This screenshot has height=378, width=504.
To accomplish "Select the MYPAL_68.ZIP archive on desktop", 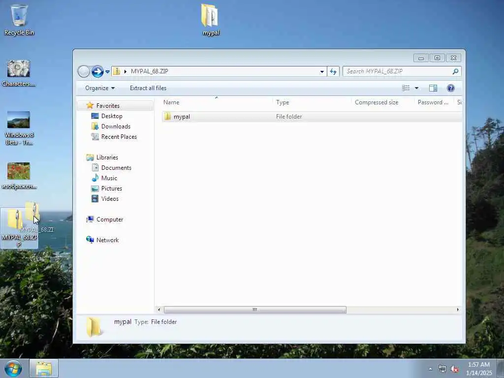I will [19, 228].
